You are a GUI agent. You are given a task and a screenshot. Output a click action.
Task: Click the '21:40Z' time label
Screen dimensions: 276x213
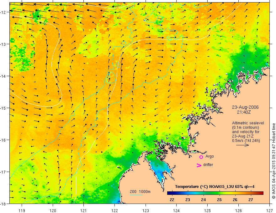coord(244,112)
